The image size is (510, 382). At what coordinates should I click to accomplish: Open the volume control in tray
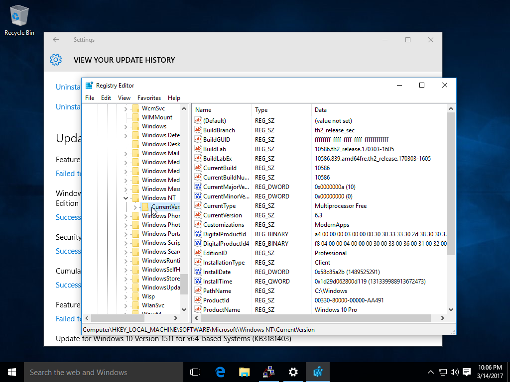(x=455, y=372)
